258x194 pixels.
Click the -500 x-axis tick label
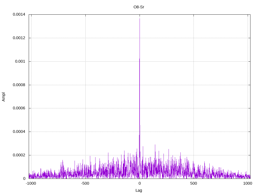pyautogui.click(x=85, y=183)
